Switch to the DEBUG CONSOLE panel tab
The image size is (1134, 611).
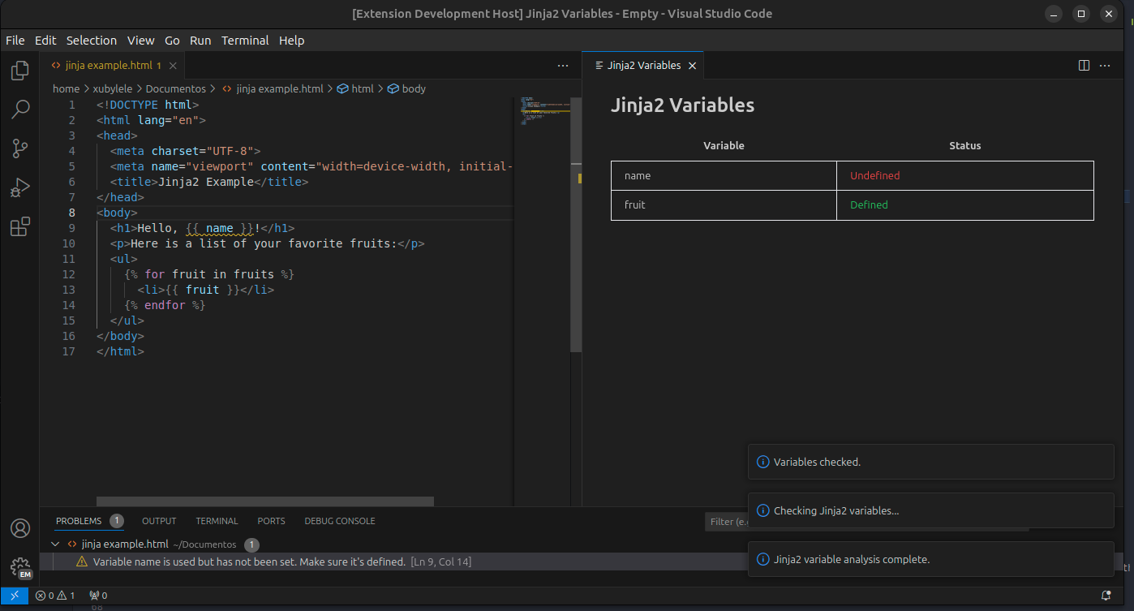point(340,521)
